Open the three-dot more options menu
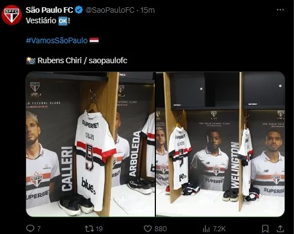The width and height of the screenshot is (294, 234). point(280,10)
